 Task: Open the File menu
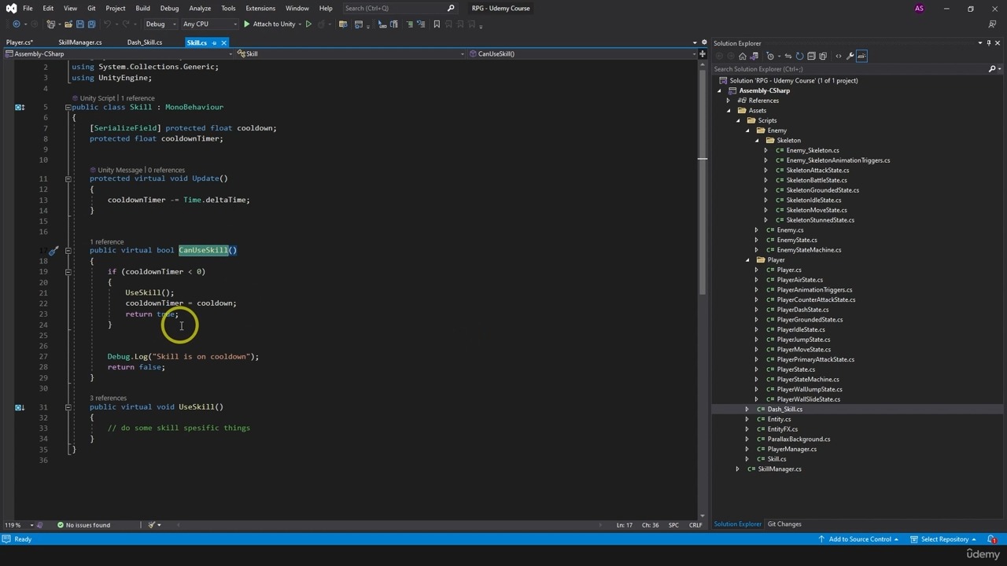[28, 9]
